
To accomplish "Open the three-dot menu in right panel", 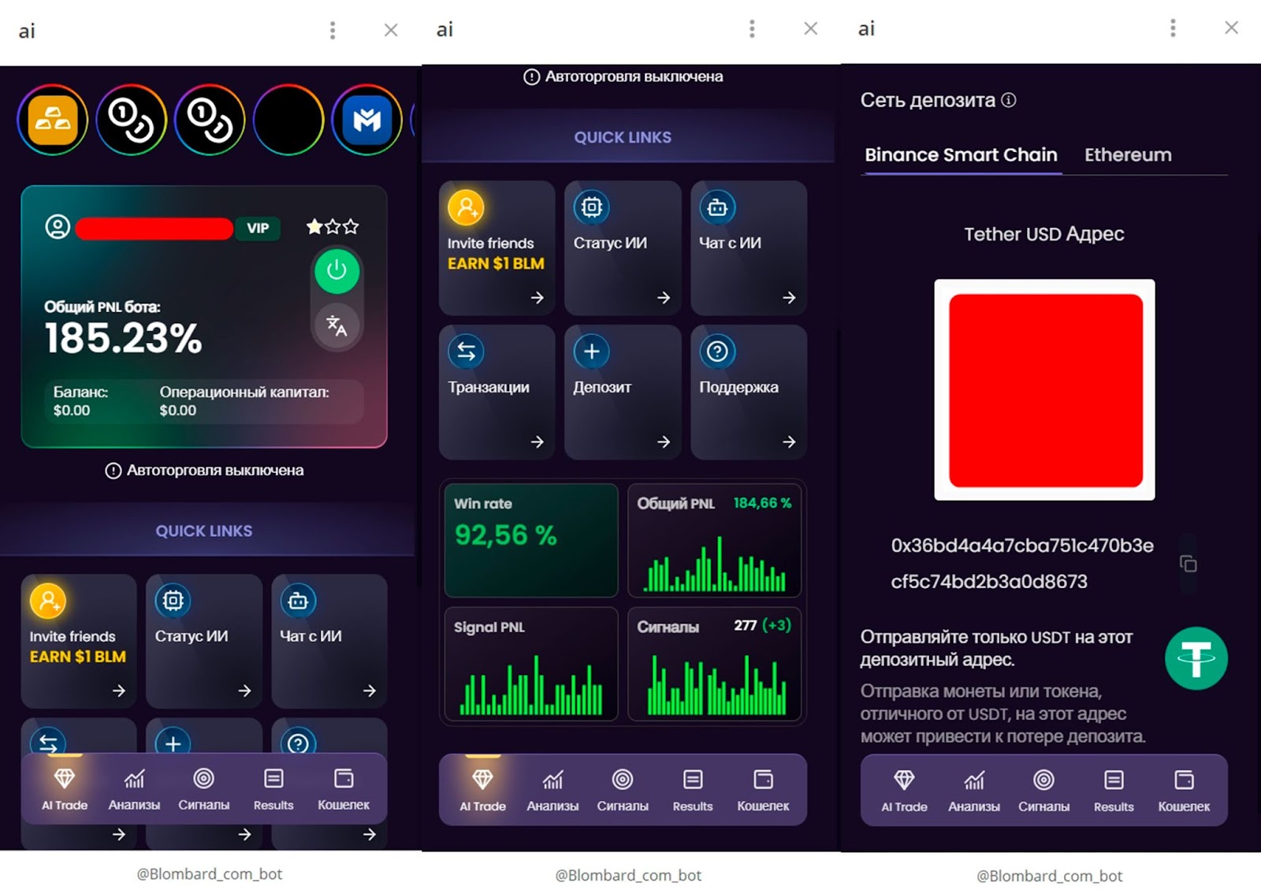I will [x=1173, y=28].
